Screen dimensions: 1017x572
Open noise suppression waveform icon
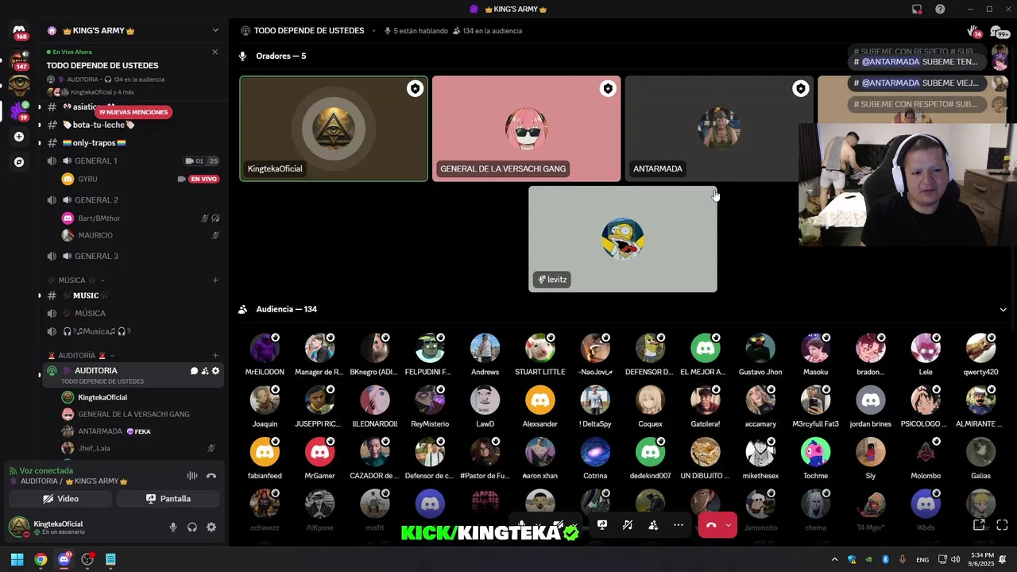(192, 476)
